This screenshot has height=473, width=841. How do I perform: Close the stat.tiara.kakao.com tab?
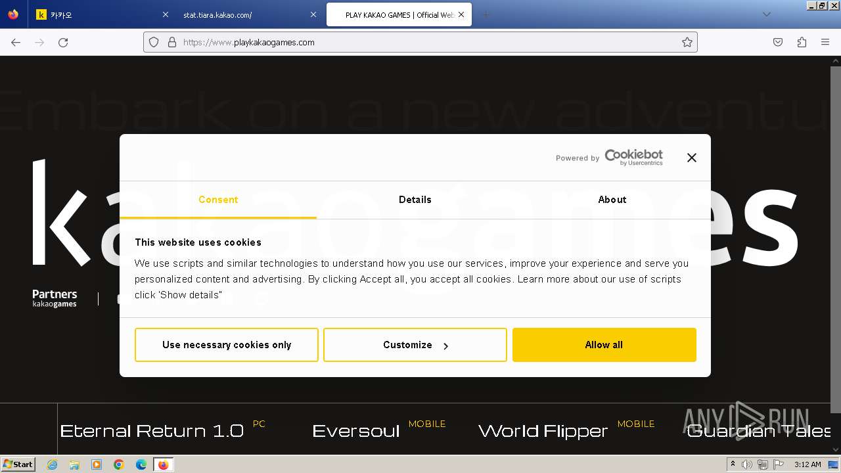(x=313, y=14)
